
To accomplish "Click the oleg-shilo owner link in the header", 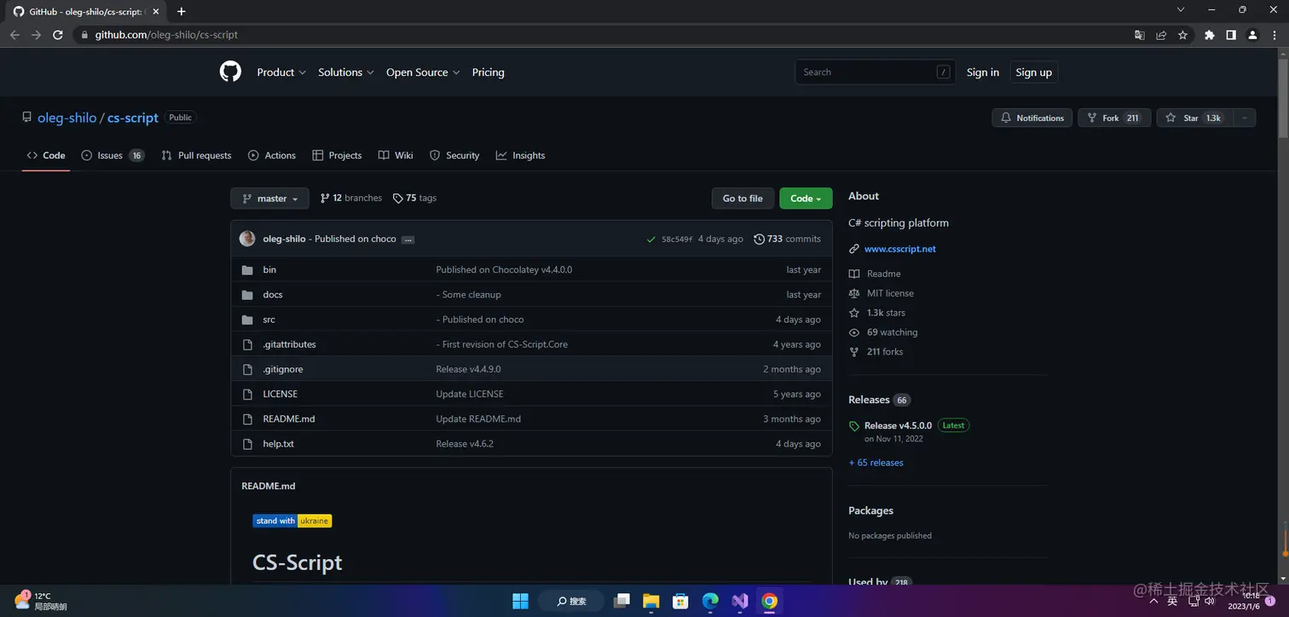I will (x=67, y=118).
